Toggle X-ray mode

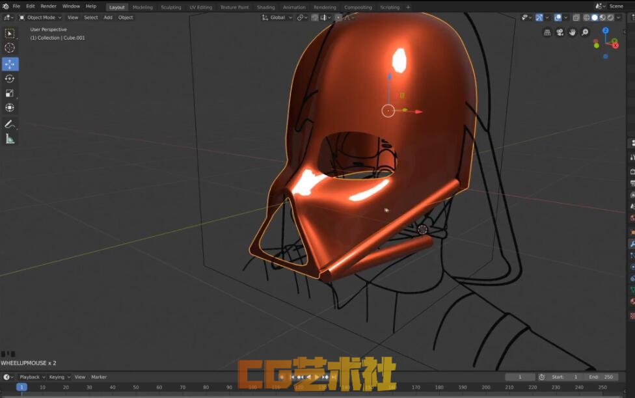(576, 18)
